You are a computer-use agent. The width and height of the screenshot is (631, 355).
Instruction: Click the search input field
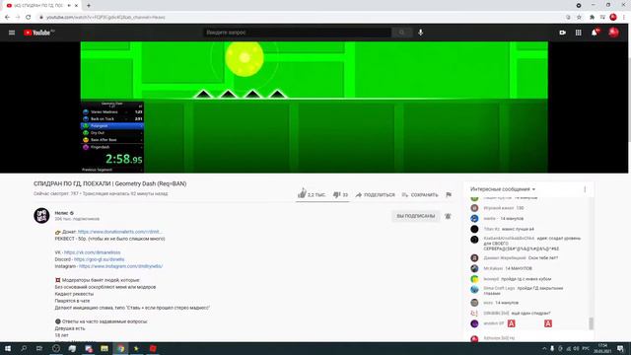pos(297,33)
